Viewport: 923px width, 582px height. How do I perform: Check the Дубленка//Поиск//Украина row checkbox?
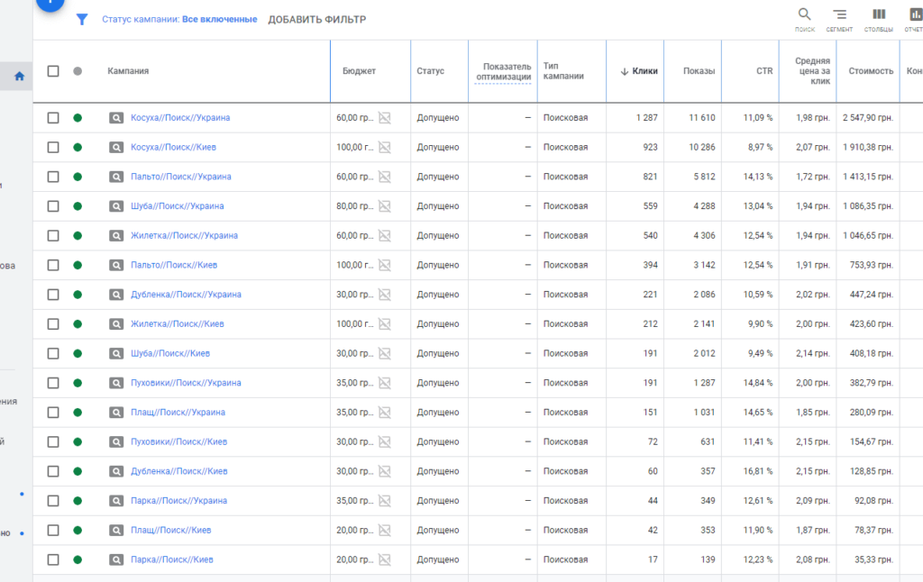[53, 295]
